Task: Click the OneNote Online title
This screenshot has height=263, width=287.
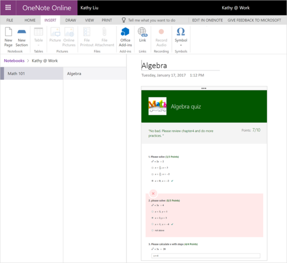Action: [47, 8]
